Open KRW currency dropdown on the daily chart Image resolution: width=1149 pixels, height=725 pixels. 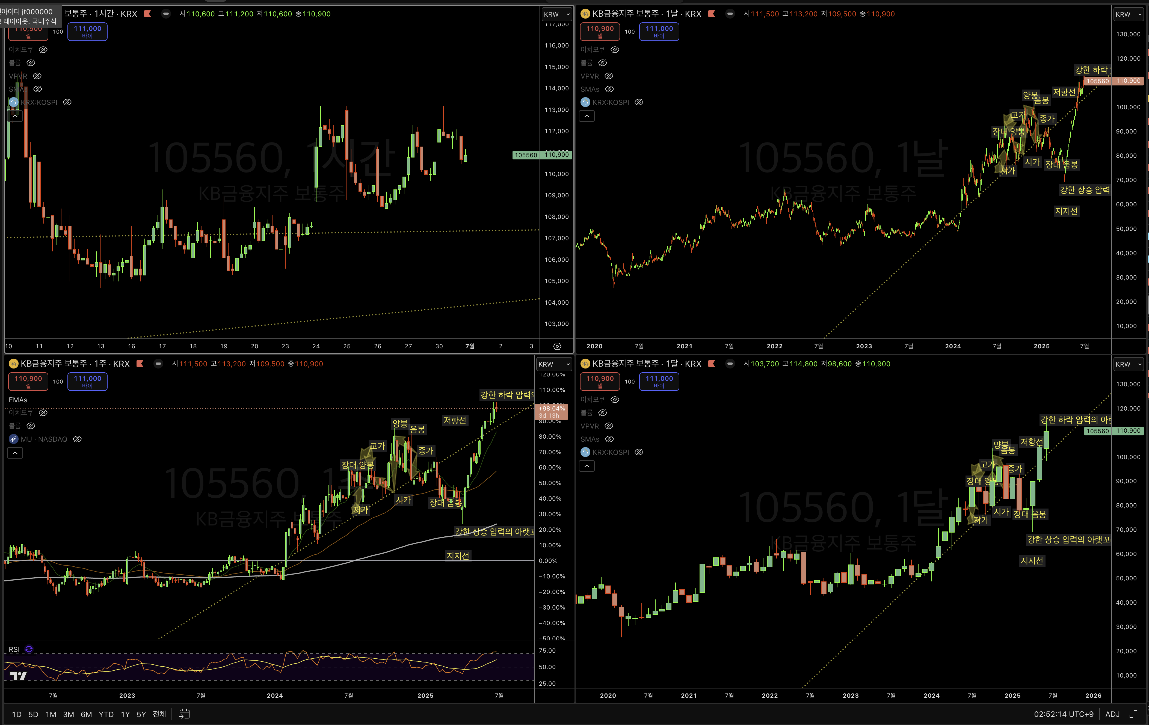click(1129, 14)
